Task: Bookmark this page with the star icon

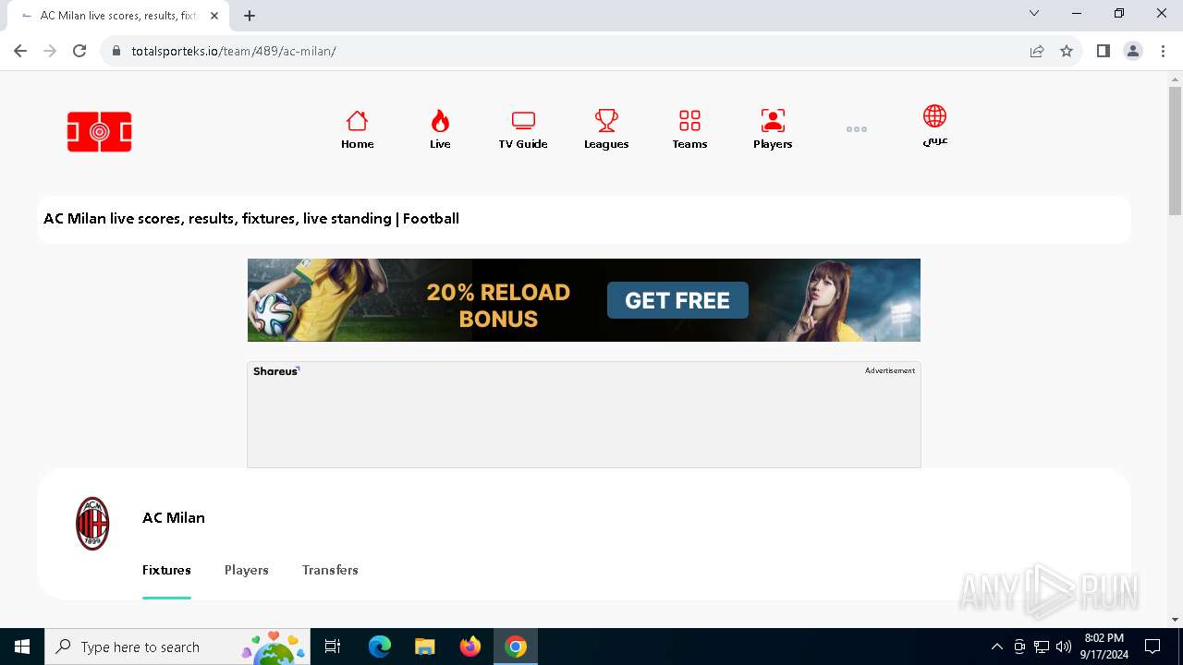Action: click(x=1067, y=51)
